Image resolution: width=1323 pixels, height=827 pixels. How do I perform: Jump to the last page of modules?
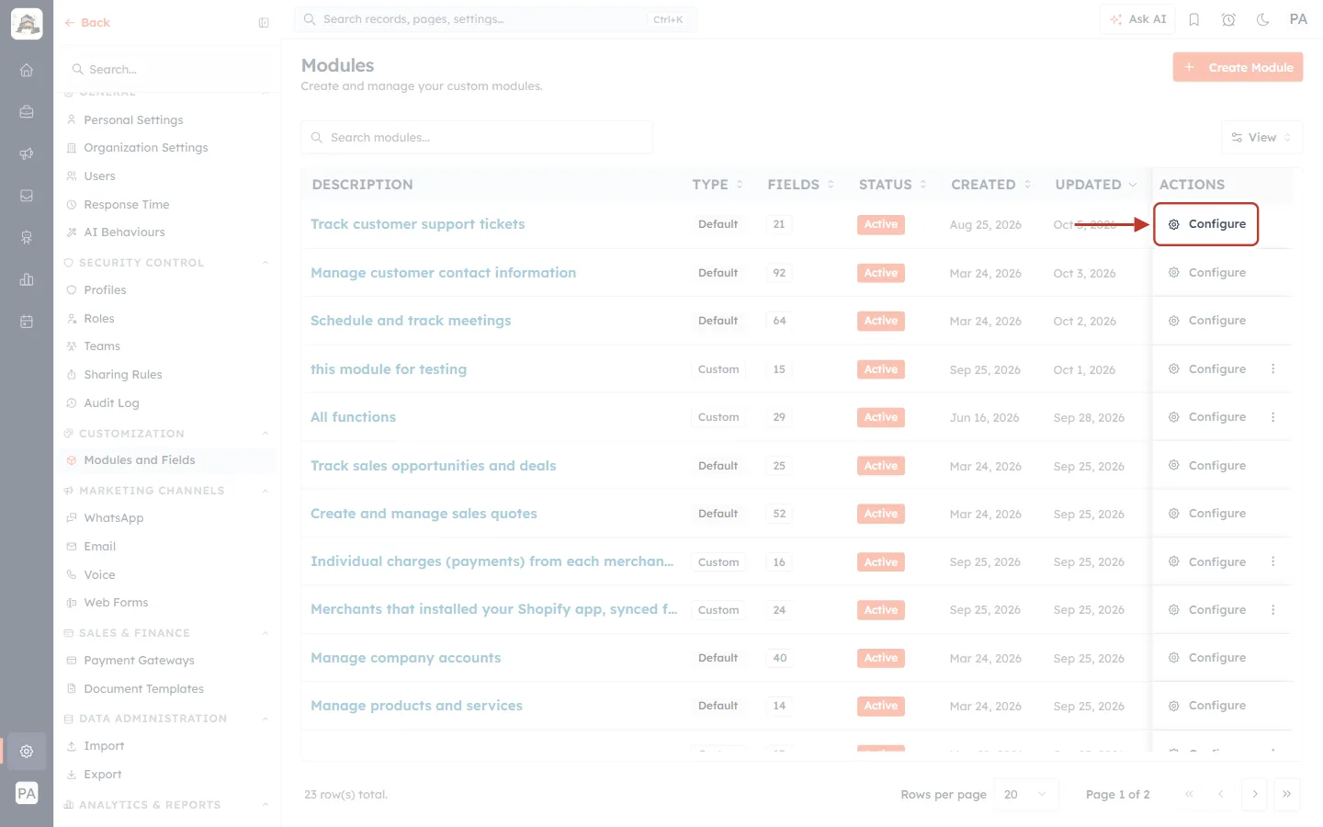1287,795
